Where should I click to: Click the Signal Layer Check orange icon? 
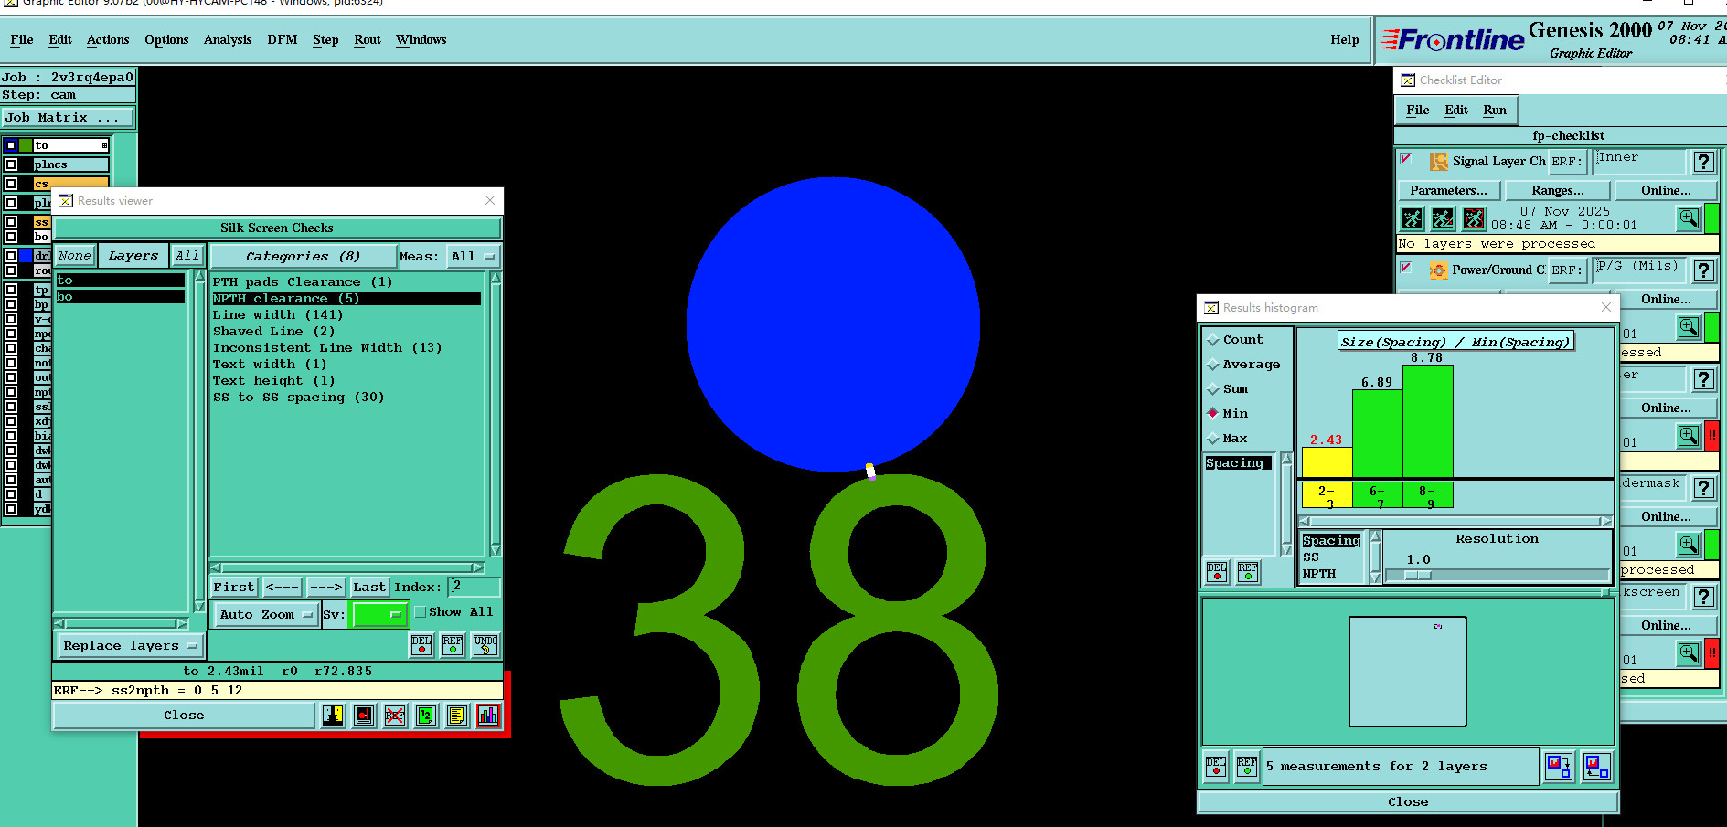click(1438, 162)
